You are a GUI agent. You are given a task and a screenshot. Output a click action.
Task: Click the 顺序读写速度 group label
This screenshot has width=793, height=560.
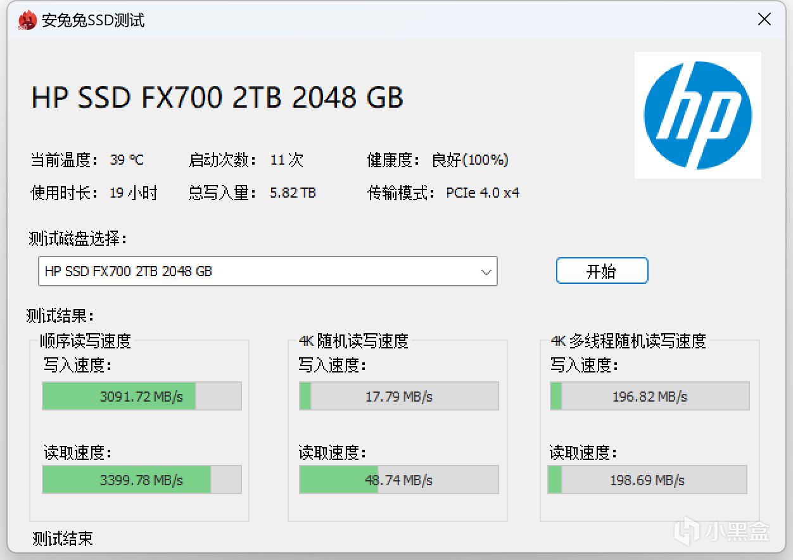point(86,341)
